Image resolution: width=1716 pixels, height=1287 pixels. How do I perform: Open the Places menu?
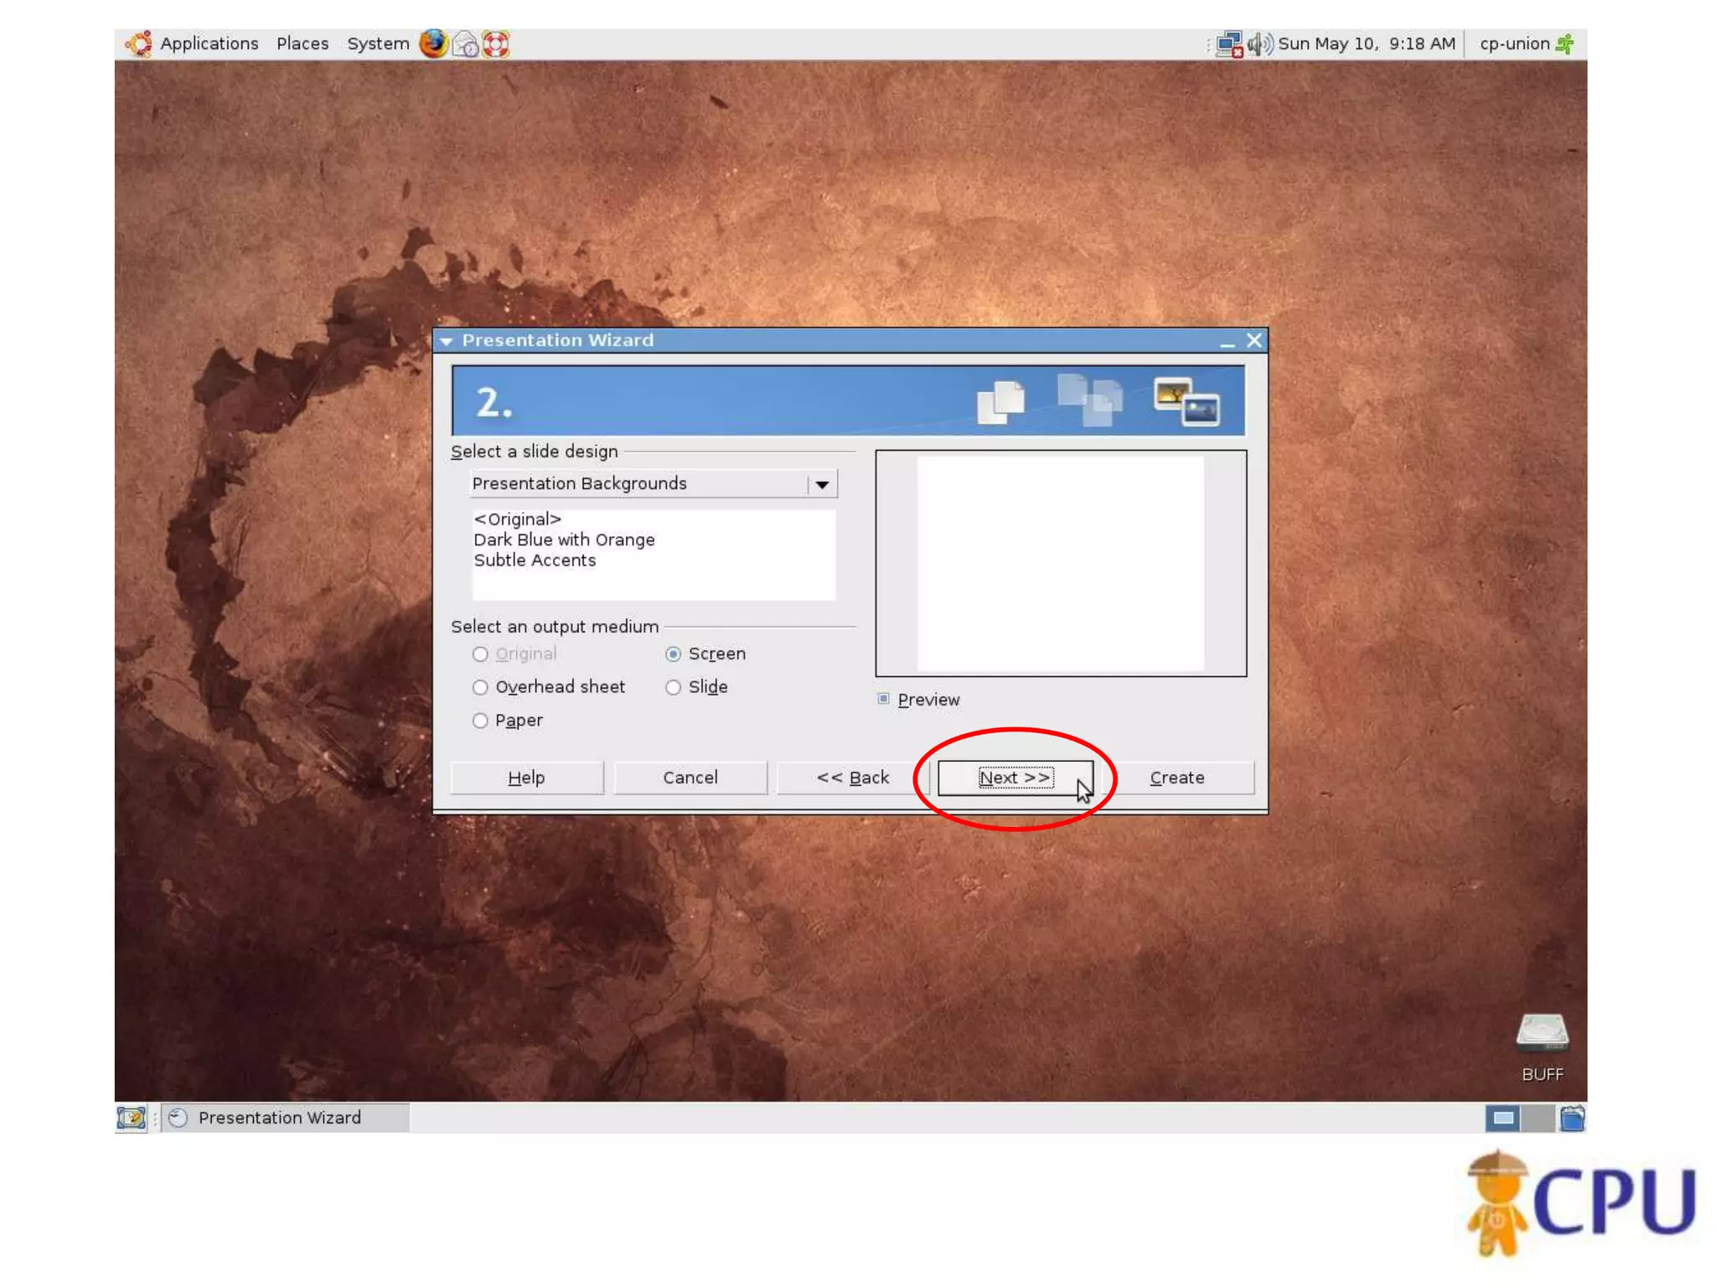coord(302,44)
